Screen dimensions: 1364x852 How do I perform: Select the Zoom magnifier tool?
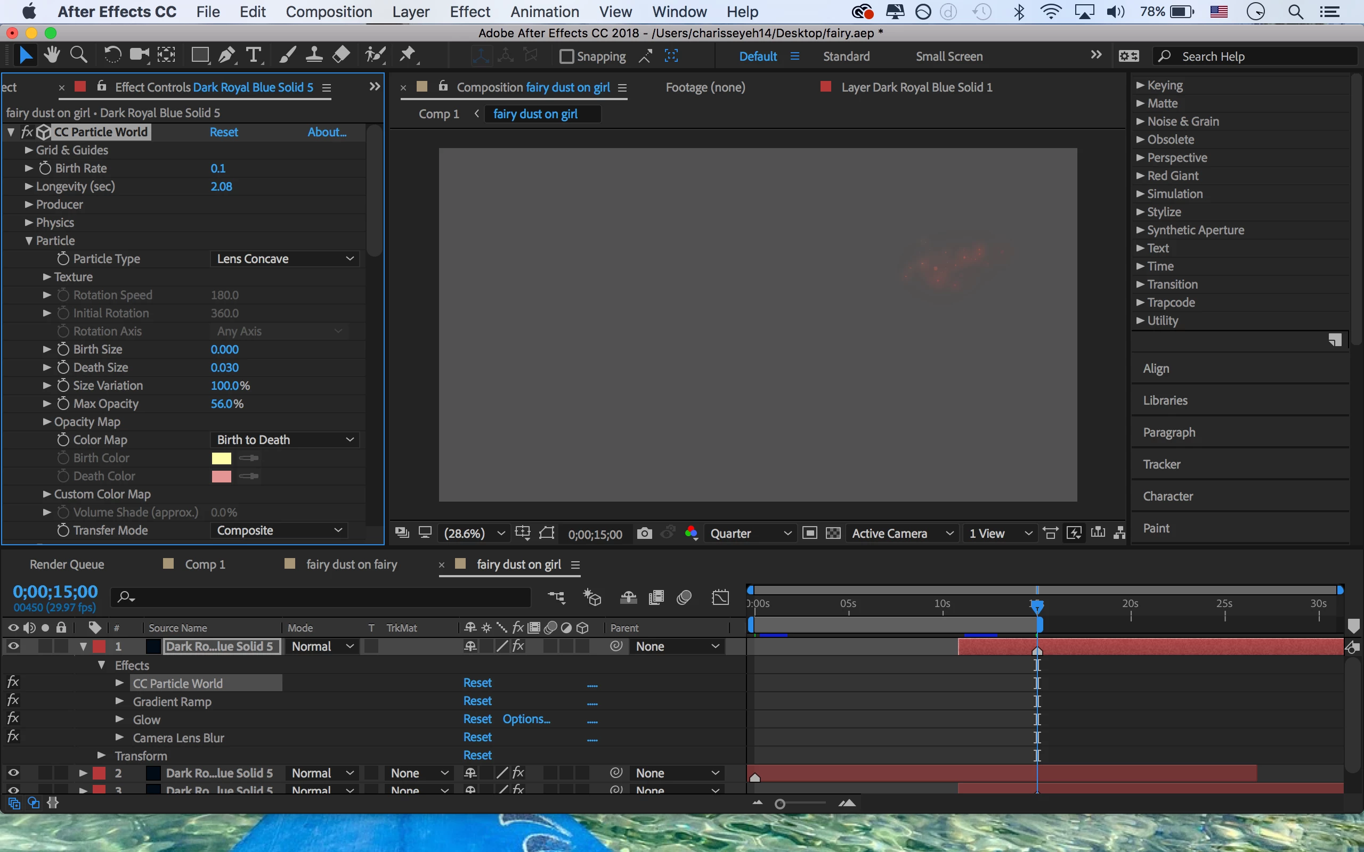pyautogui.click(x=78, y=55)
